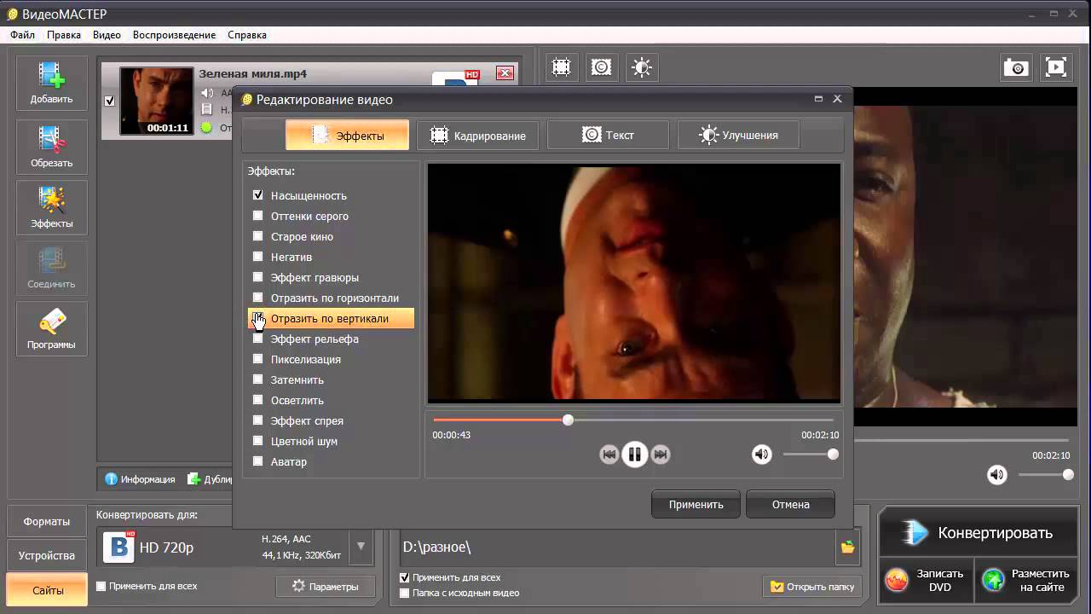Enable the Пикселизация effect

point(258,359)
